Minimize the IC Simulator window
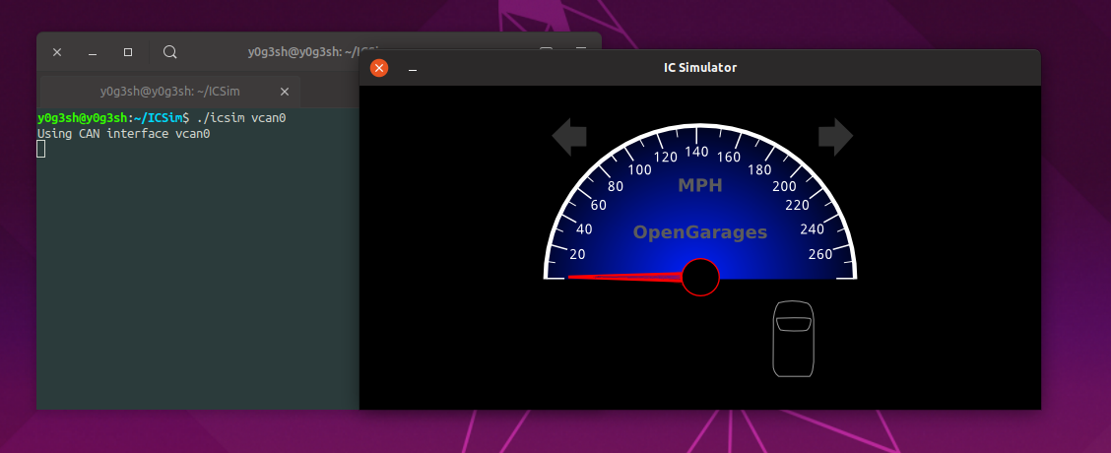Viewport: 1111px width, 453px height. pos(413,69)
